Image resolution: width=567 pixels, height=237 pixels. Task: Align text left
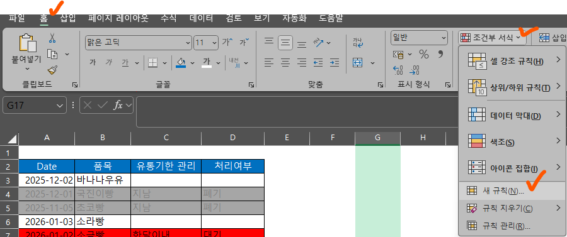268,63
